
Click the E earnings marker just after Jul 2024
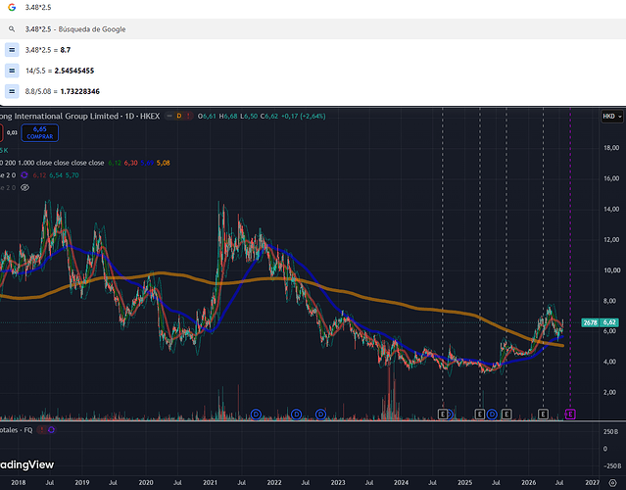tap(443, 415)
